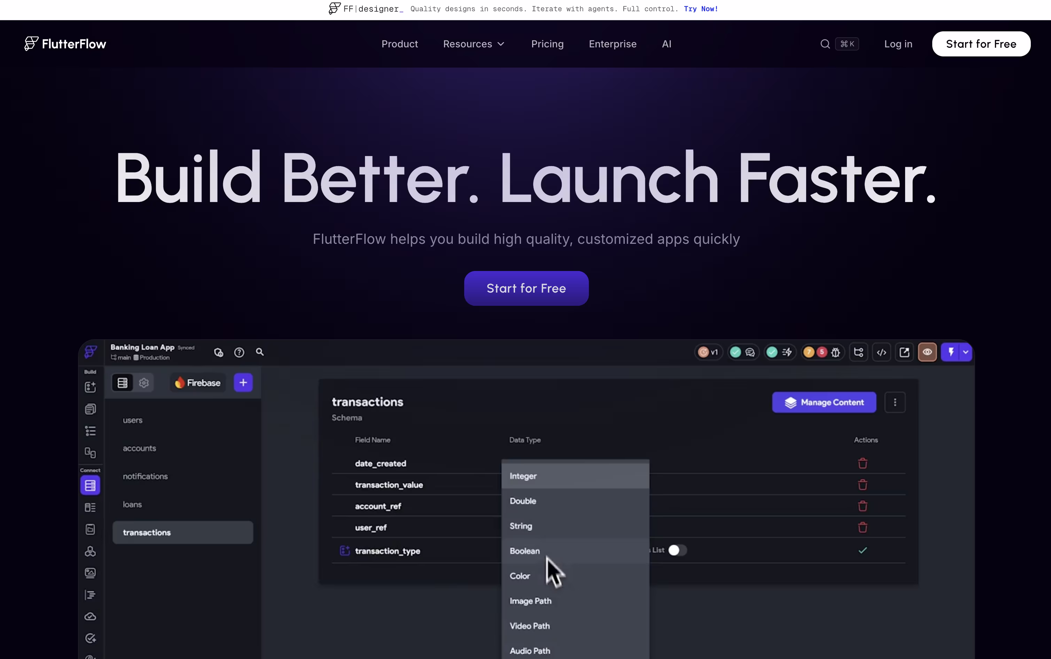Open the widget tree icon in the sidebar
Image resolution: width=1051 pixels, height=659 pixels.
click(90, 431)
